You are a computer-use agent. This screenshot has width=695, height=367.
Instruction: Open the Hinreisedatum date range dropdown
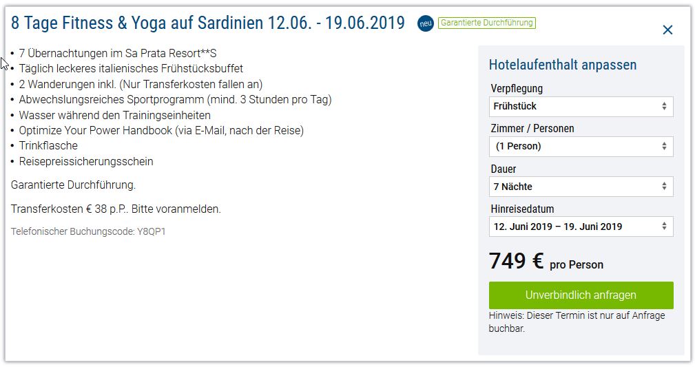point(581,227)
